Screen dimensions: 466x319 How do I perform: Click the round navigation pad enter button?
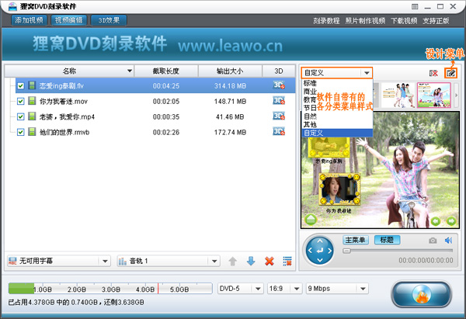pyautogui.click(x=320, y=251)
